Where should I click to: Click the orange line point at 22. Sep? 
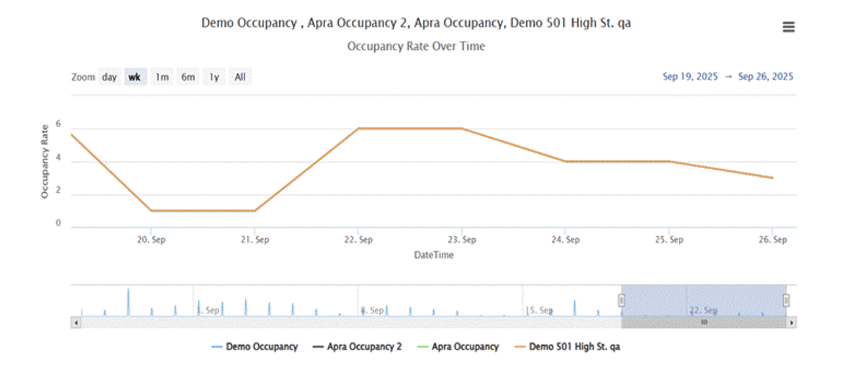(358, 129)
